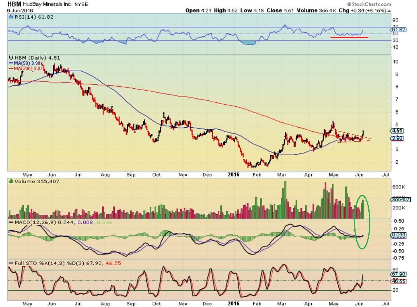This screenshot has width=417, height=307.
Task: Click the 20 stochastic axis label
Action: [396, 290]
